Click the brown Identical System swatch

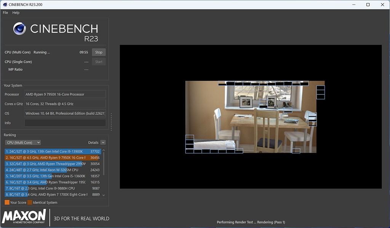pos(30,202)
